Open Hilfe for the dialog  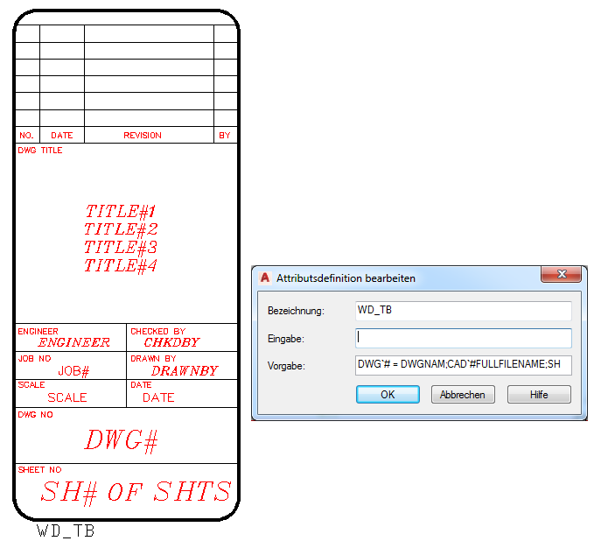[539, 394]
